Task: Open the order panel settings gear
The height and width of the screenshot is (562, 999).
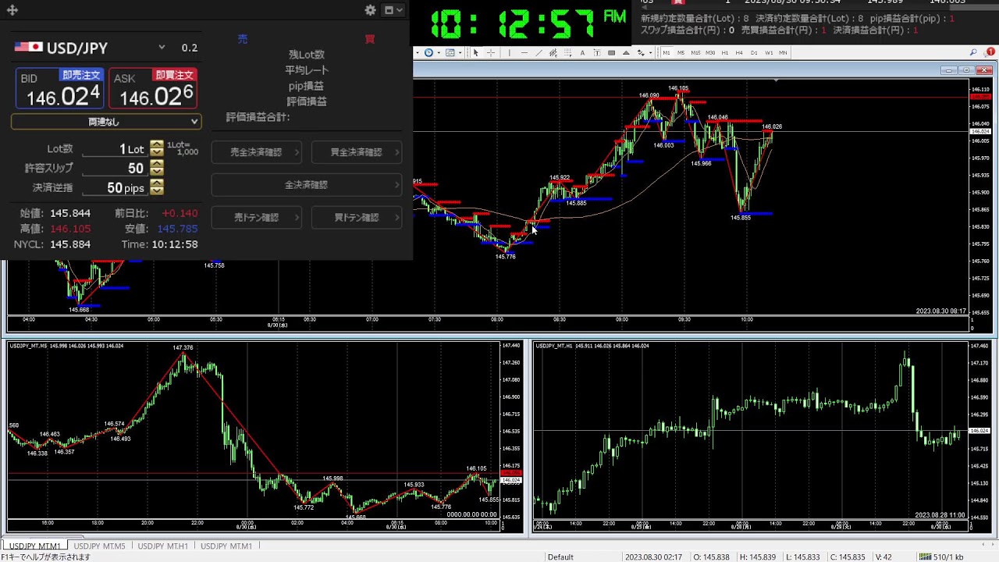Action: [x=371, y=10]
